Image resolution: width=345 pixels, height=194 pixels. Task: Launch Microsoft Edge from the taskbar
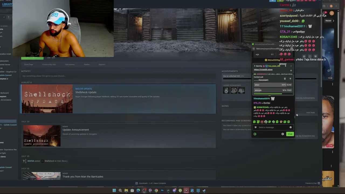pyautogui.click(x=138, y=190)
